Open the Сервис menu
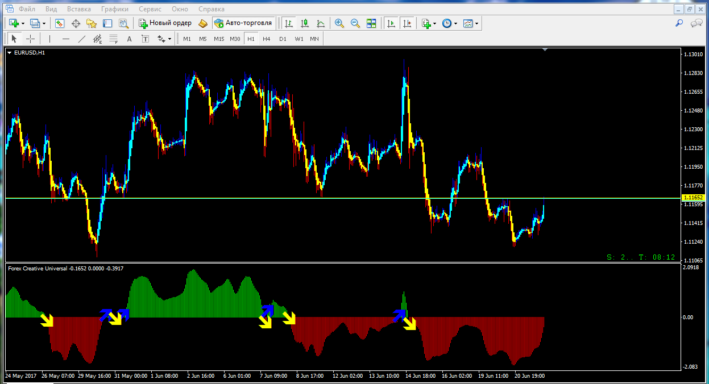Viewport: 709px width, 384px height. pyautogui.click(x=150, y=9)
